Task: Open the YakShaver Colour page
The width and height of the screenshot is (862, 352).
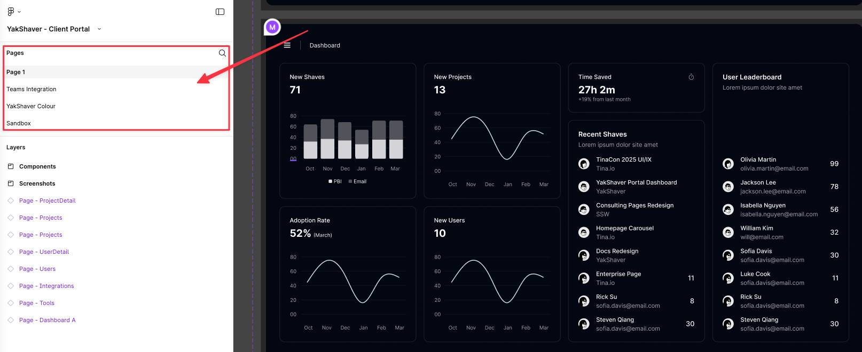Action: pyautogui.click(x=31, y=106)
